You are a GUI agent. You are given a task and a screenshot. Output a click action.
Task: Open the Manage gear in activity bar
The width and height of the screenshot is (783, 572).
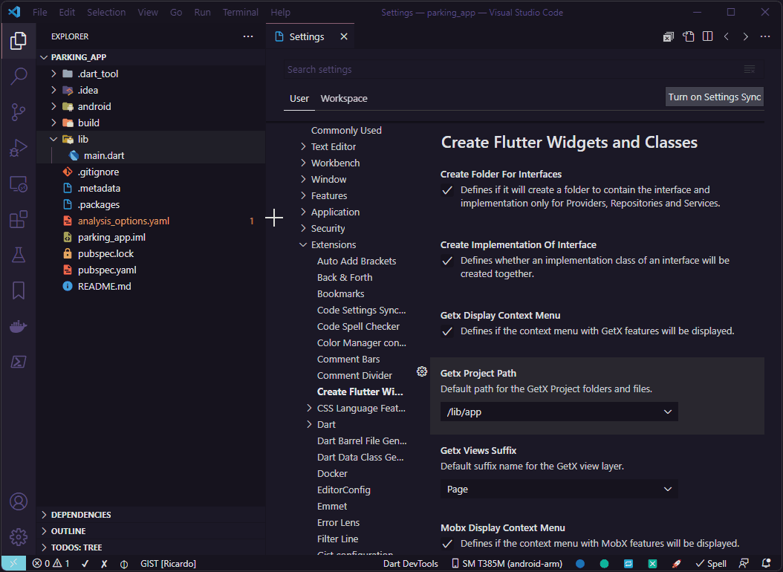coord(19,537)
